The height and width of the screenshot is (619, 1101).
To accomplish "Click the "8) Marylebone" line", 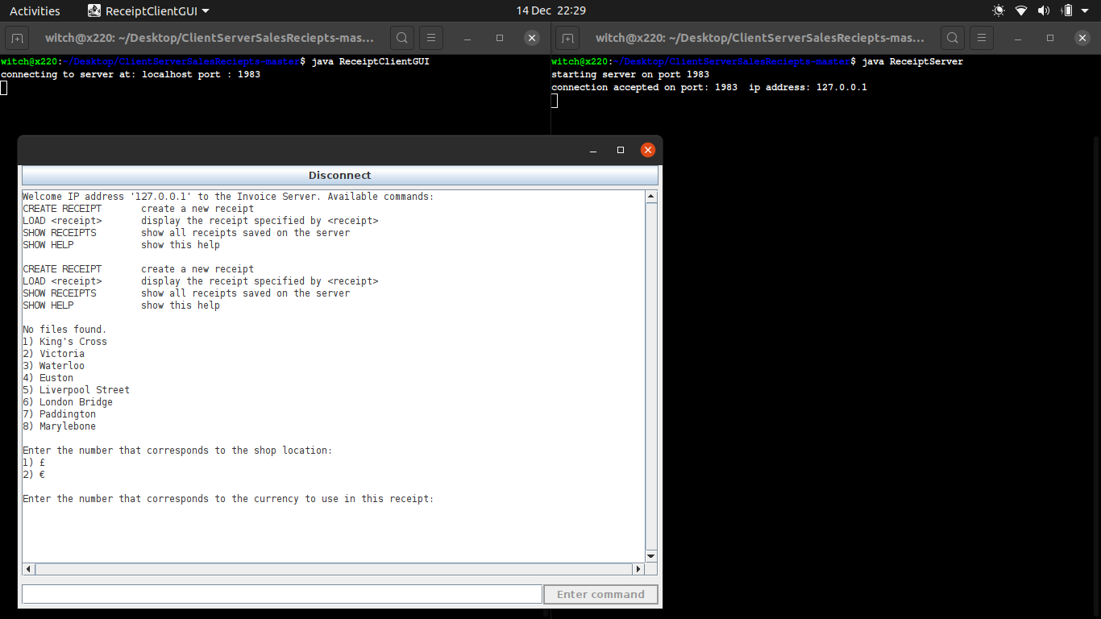I will click(59, 426).
